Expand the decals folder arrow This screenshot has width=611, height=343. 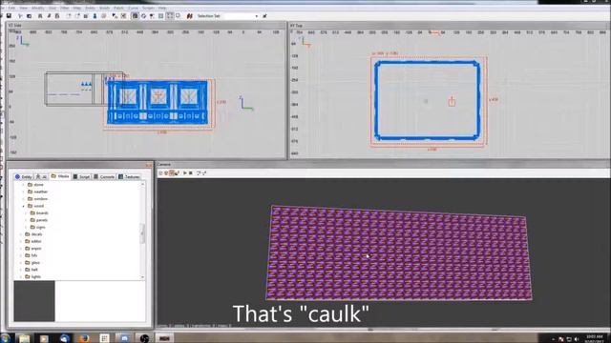pyautogui.click(x=21, y=234)
